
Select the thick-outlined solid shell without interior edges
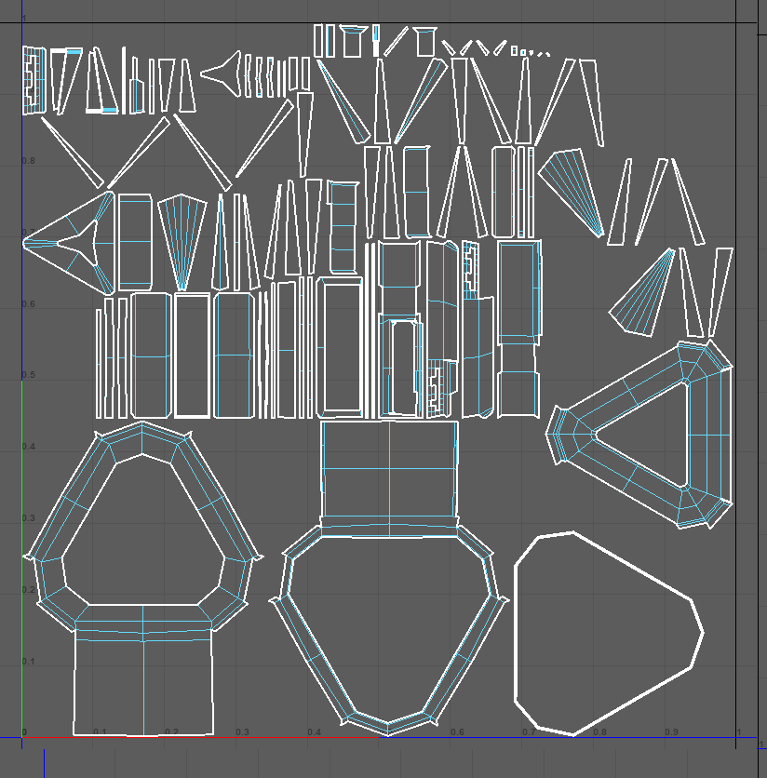click(605, 633)
